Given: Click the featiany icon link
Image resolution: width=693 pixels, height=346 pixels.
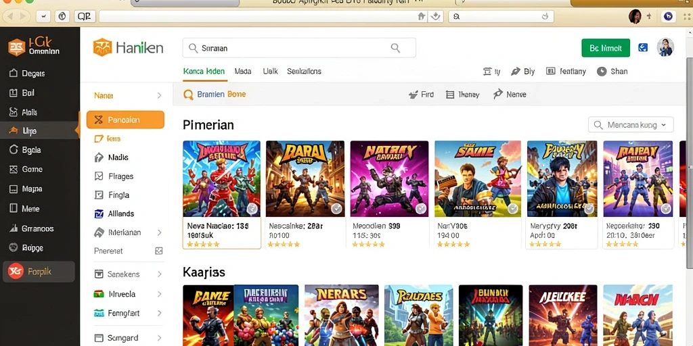Looking at the screenshot, I should [566, 72].
